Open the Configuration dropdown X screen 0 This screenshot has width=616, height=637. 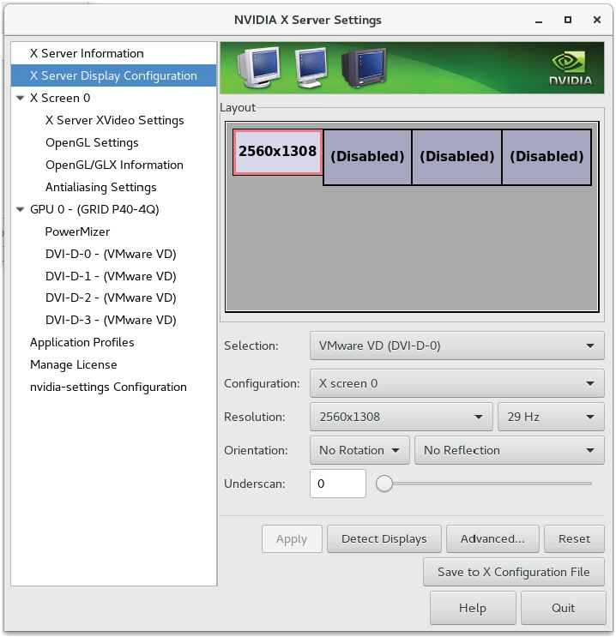[x=457, y=383]
